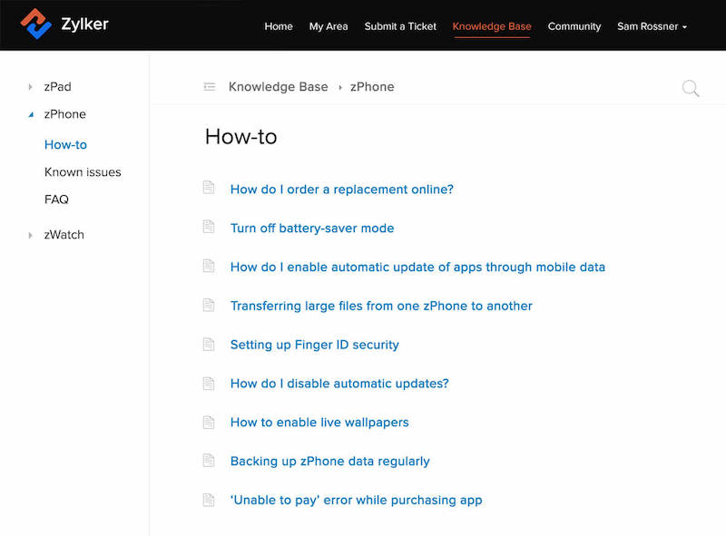Open the Submit a Ticket page
Screen dimensions: 726x536
(x=400, y=26)
